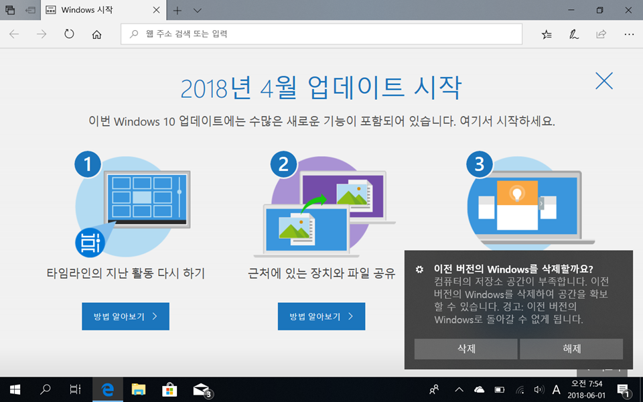
Task: Show tab previews chevron
Action: (197, 10)
